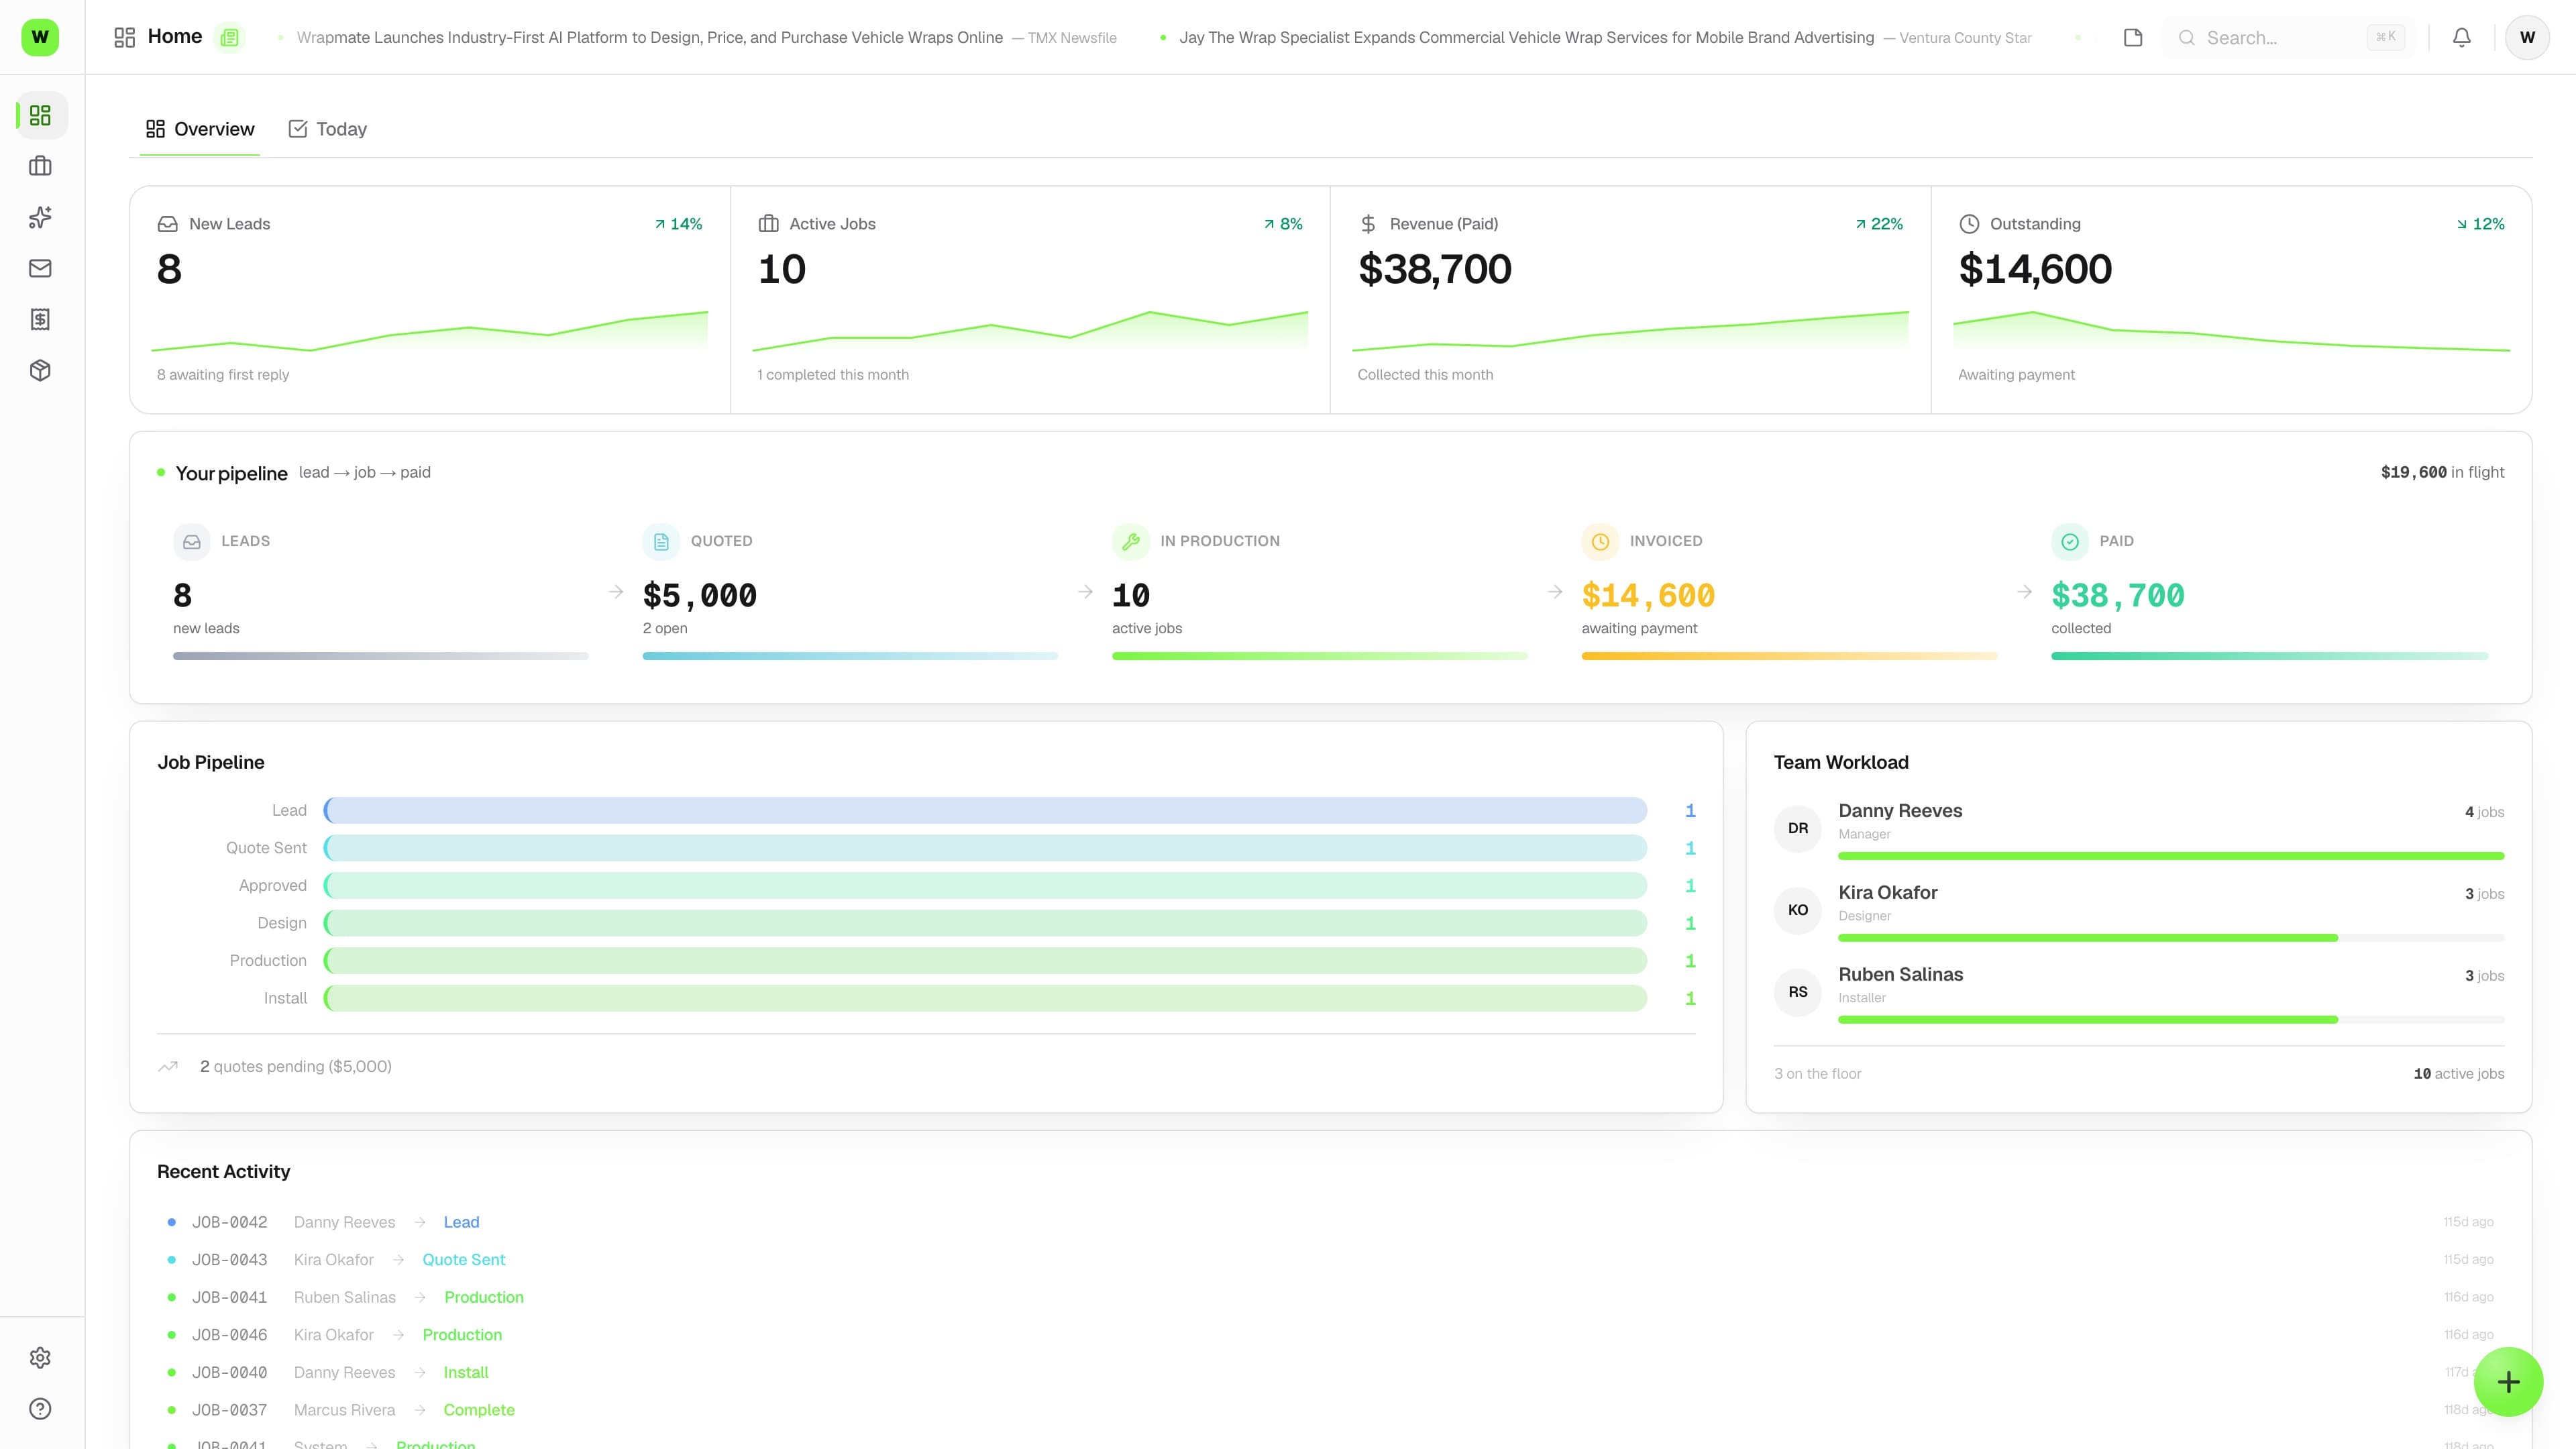Open the dashboard grid icon in sidebar

click(x=40, y=116)
